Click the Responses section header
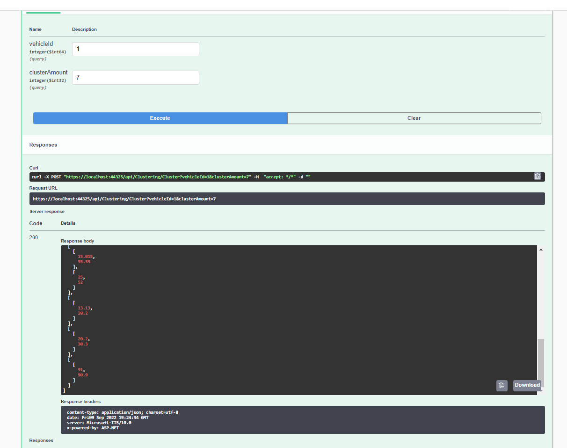Image resolution: width=567 pixels, height=448 pixels. tap(43, 145)
